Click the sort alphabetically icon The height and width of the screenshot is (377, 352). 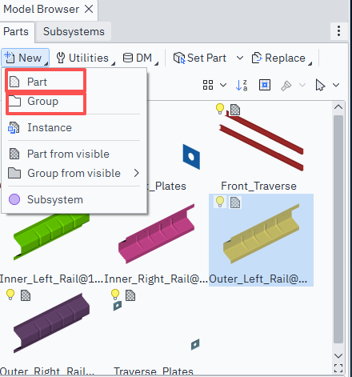(x=242, y=86)
